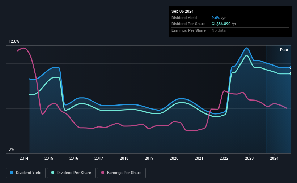
Task: Toggle the Dividend Yield legend button
Action: 26,173
